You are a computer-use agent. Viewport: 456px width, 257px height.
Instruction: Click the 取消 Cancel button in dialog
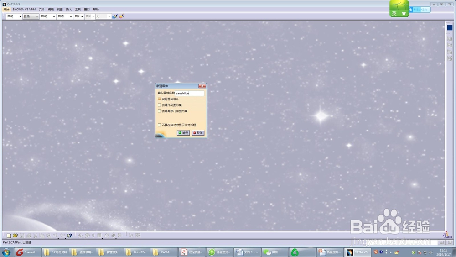coord(198,133)
